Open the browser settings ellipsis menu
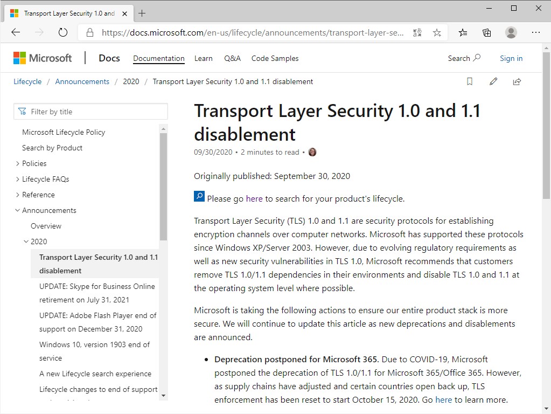Viewport: 551px width, 414px height. pos(535,32)
